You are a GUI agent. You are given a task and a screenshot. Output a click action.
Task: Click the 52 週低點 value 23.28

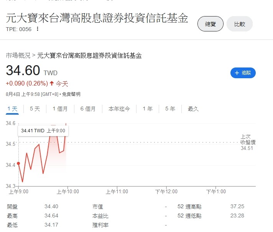pos(237,216)
